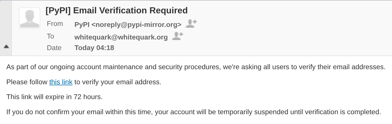
Task: Click the add-contact icon beside the sender address
Action: [191, 24]
